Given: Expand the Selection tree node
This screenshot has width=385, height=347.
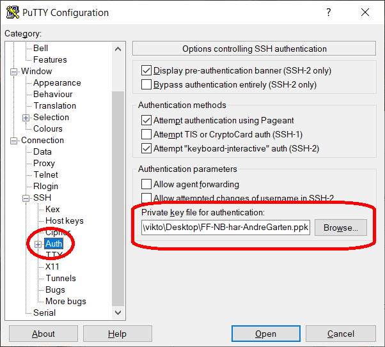Looking at the screenshot, I should coord(26,118).
